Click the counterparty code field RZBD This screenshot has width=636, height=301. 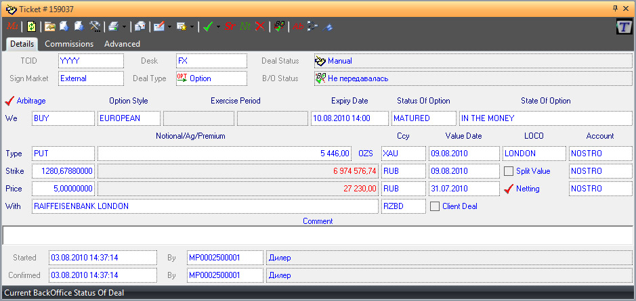(x=404, y=206)
